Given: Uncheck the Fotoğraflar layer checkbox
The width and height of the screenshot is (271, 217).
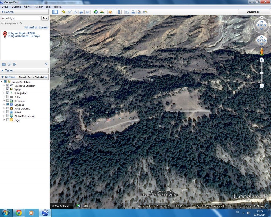Looking at the screenshot, I should click(8, 93).
